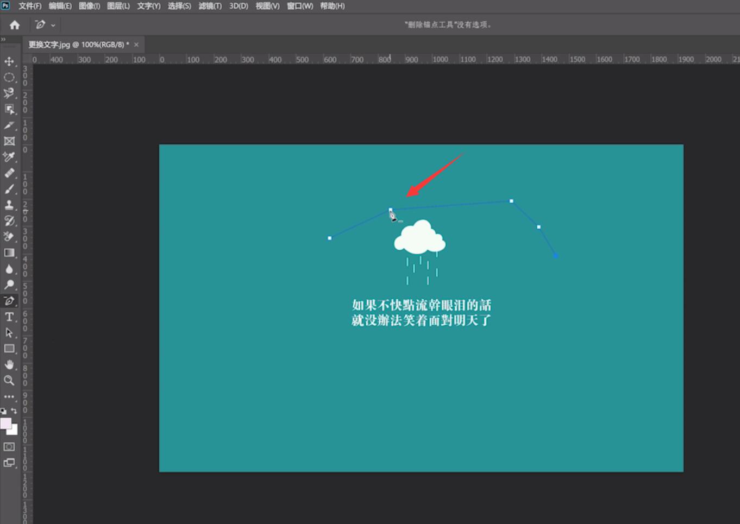This screenshot has width=740, height=524.
Task: Select the History Brush tool
Action: 9,221
